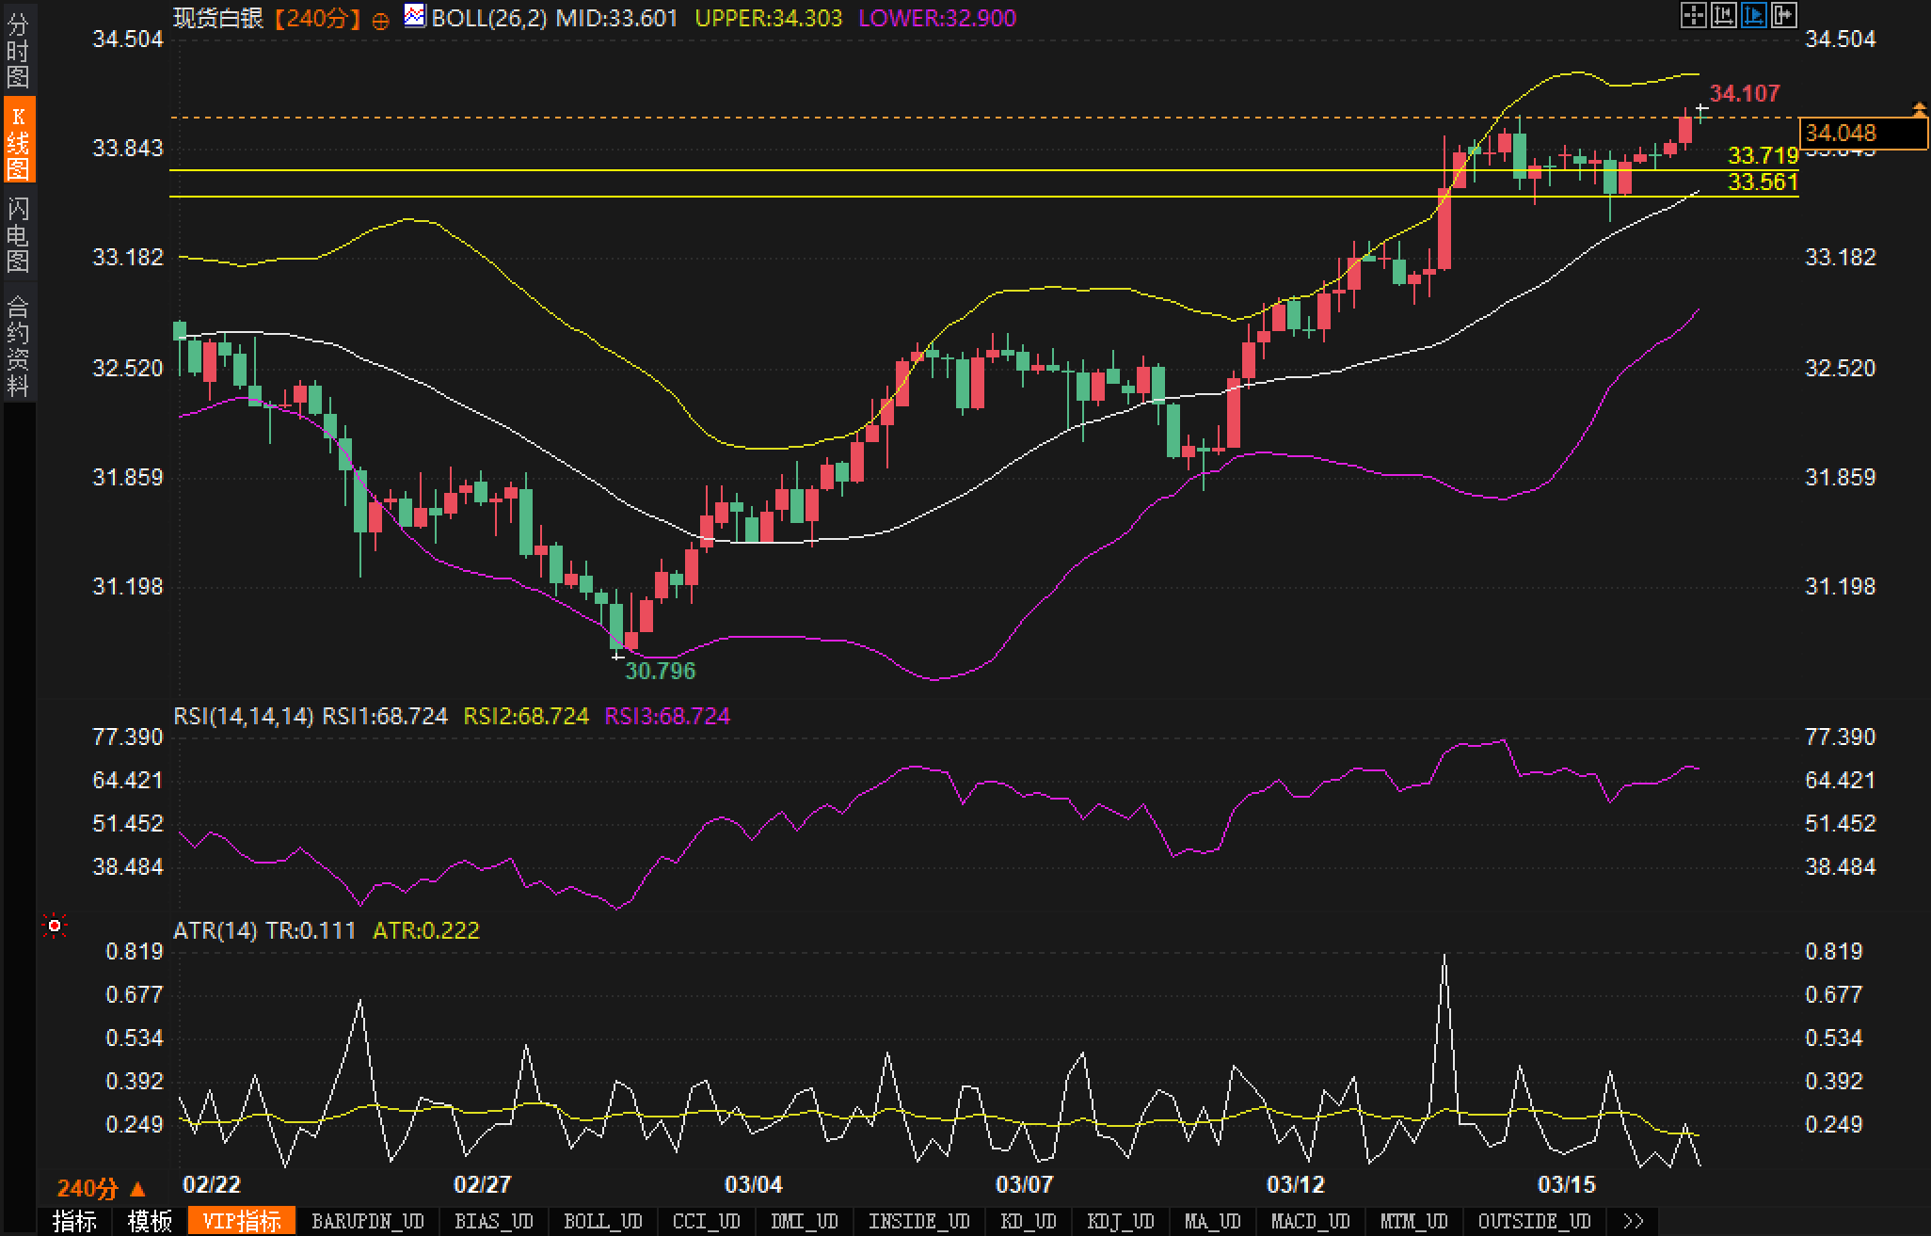Choose the MA_UD indicator
The image size is (1931, 1236).
point(1213,1221)
